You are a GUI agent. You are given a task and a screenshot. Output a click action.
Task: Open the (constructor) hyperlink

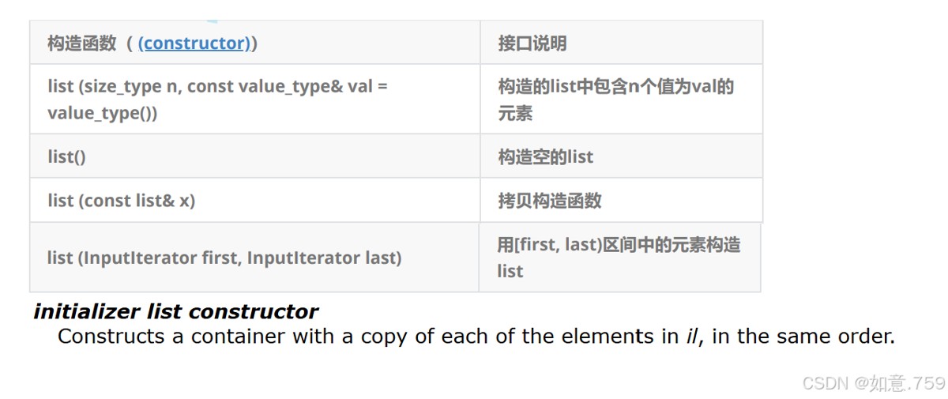pyautogui.click(x=194, y=43)
